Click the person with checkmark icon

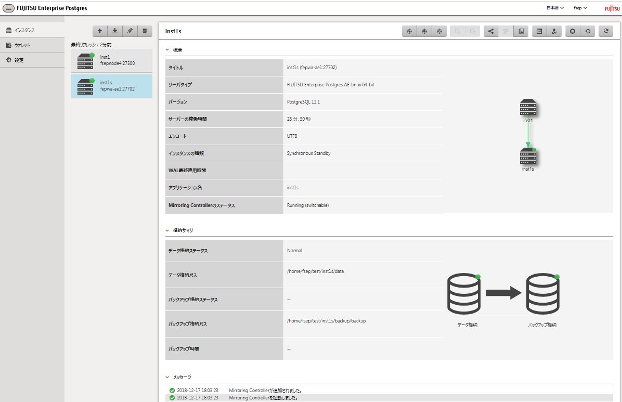[x=554, y=31]
